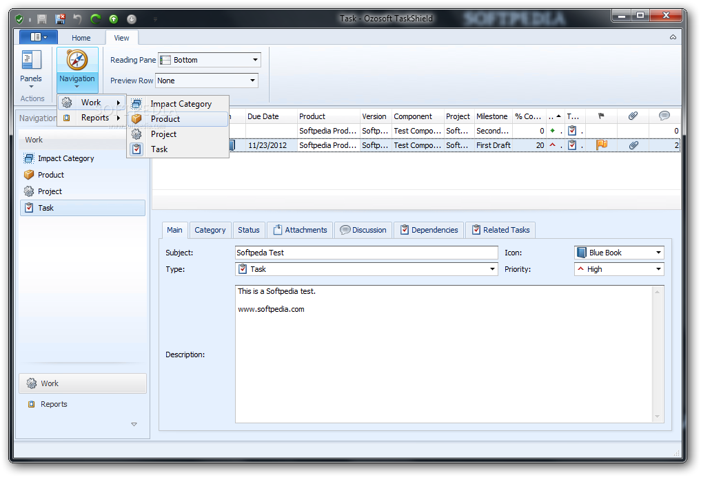701x477 pixels.
Task: Click the description scrollbar up arrow
Action: pyautogui.click(x=657, y=292)
